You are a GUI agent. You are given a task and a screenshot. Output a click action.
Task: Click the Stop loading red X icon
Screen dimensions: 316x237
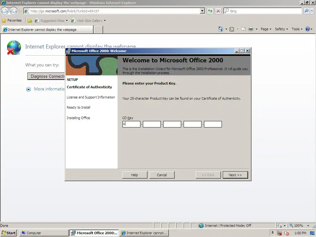[x=218, y=11]
